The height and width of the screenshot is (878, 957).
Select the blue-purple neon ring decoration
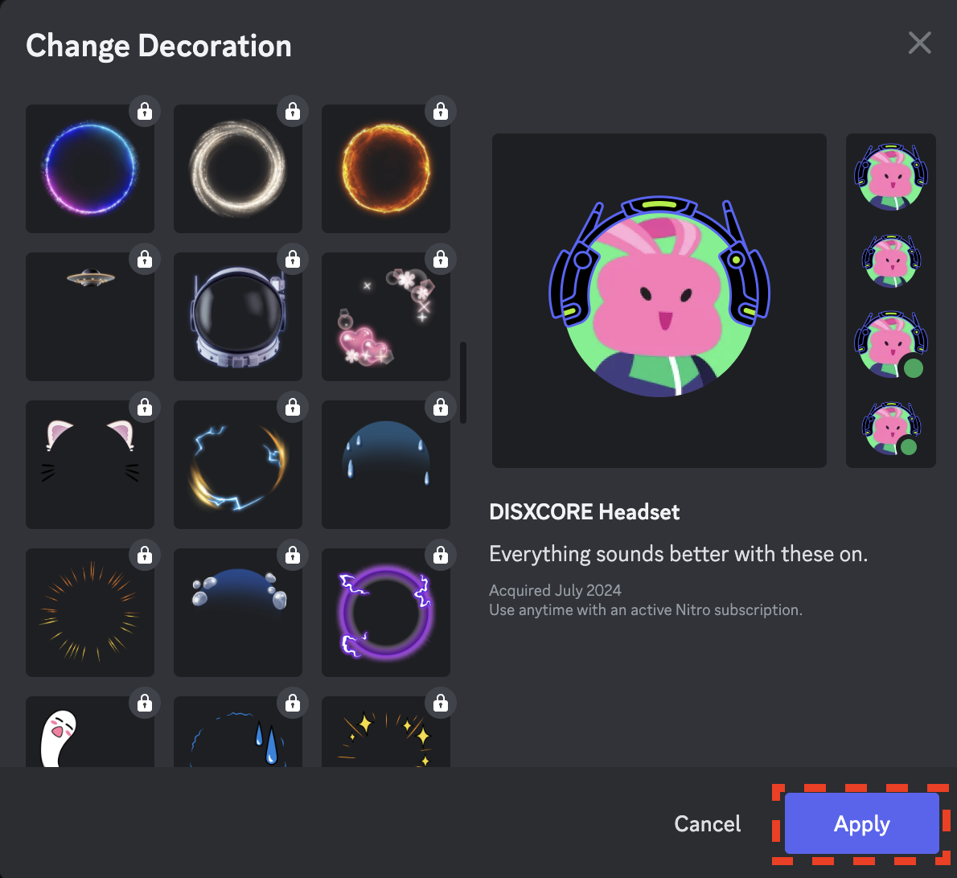[x=90, y=169]
